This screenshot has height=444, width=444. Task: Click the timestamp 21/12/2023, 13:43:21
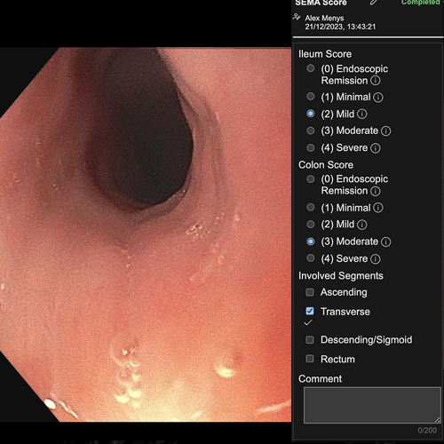point(340,27)
